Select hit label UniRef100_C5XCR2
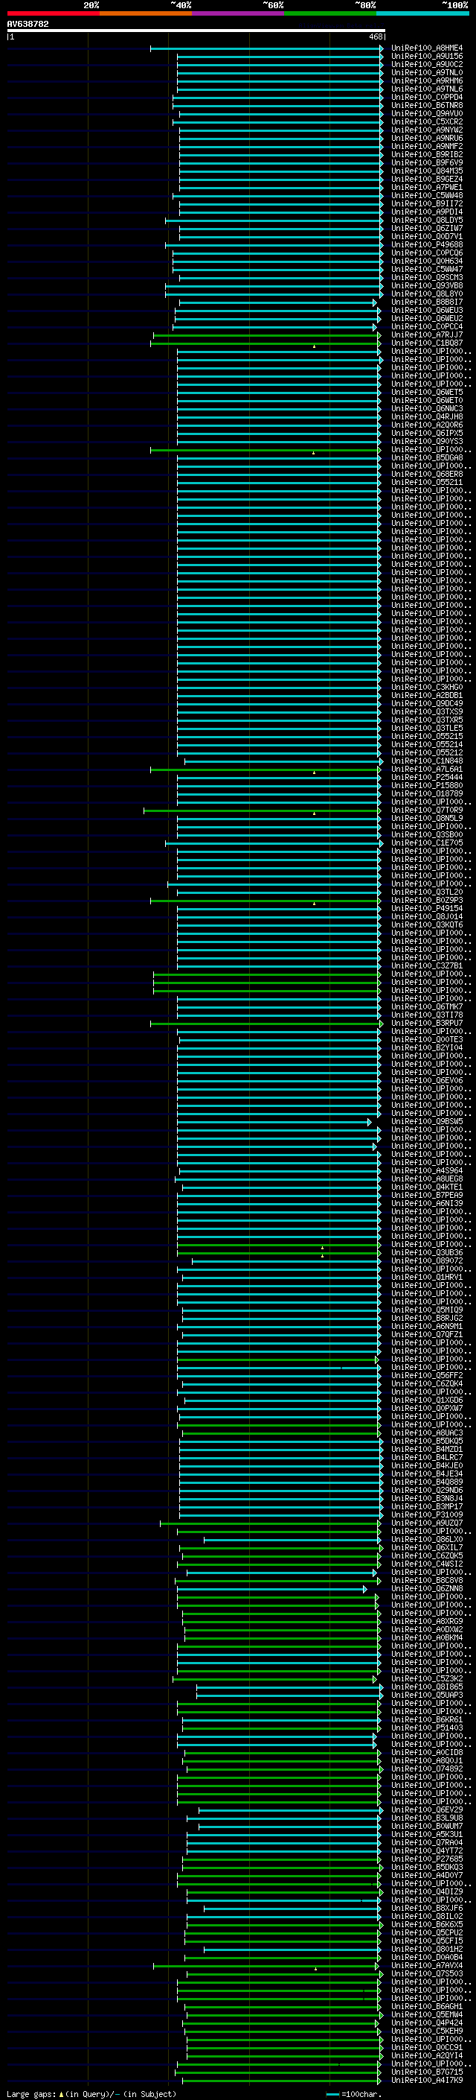 [x=426, y=121]
